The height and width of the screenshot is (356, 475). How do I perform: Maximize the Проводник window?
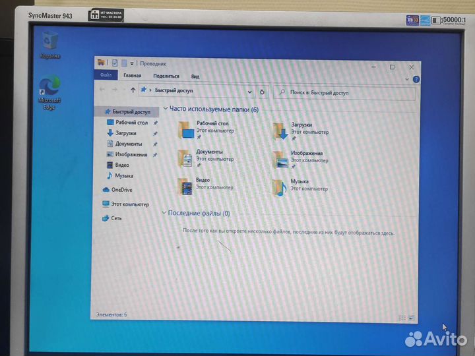click(x=392, y=67)
